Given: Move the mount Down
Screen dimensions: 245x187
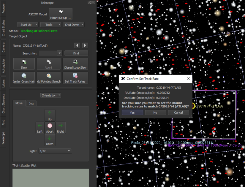Looking at the screenshot, I should coord(50,140).
